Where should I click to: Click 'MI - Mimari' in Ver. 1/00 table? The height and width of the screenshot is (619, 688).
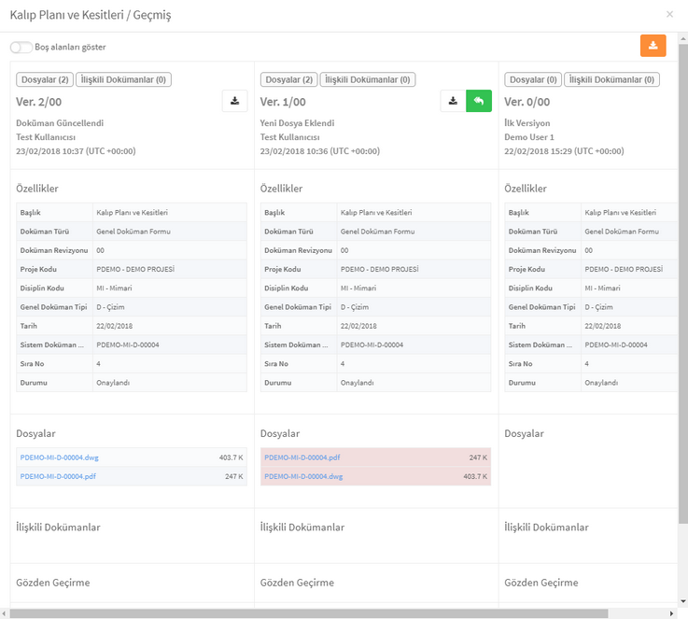[x=358, y=288]
